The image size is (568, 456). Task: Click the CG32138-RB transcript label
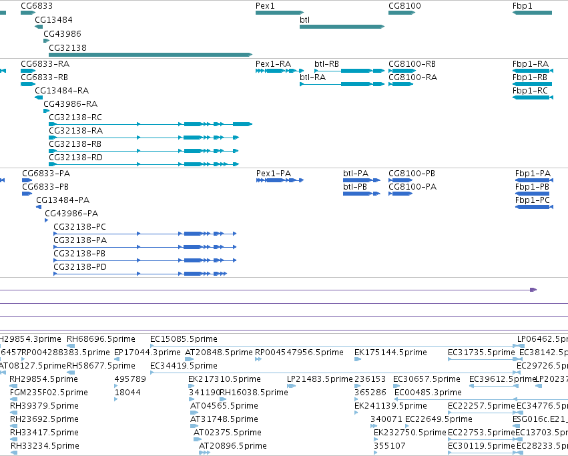(x=75, y=144)
